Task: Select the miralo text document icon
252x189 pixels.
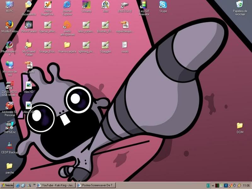Action: (125, 47)
